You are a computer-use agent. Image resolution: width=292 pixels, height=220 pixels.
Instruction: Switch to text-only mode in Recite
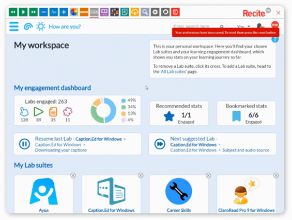[x=125, y=12]
